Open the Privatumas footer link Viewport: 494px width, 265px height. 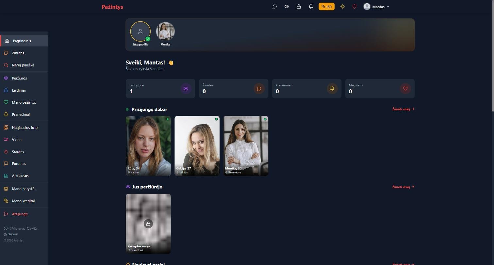[x=18, y=229]
